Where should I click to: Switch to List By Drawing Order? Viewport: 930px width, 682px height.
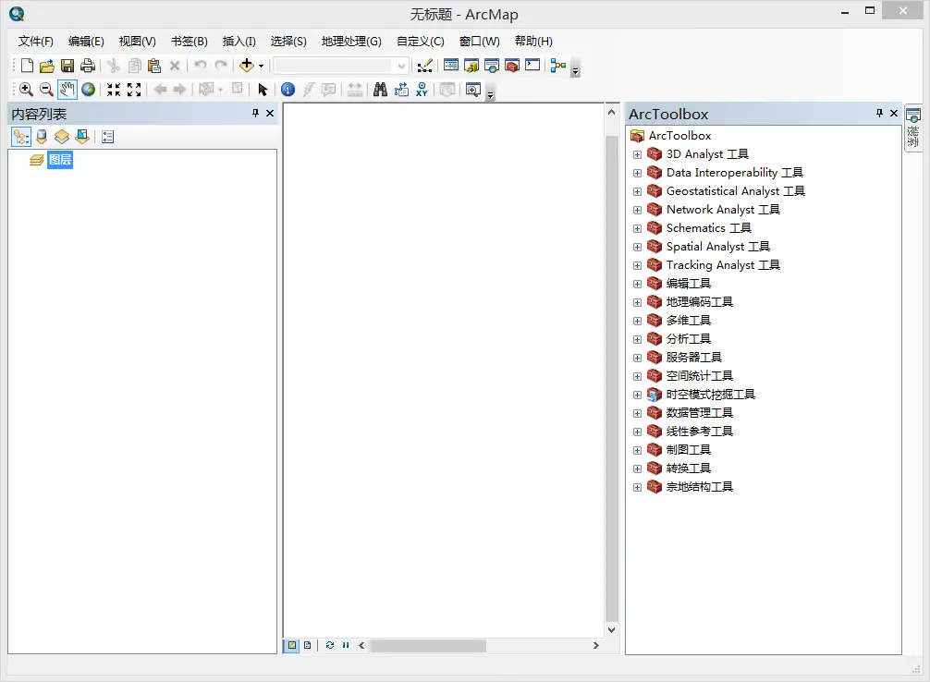(x=20, y=137)
